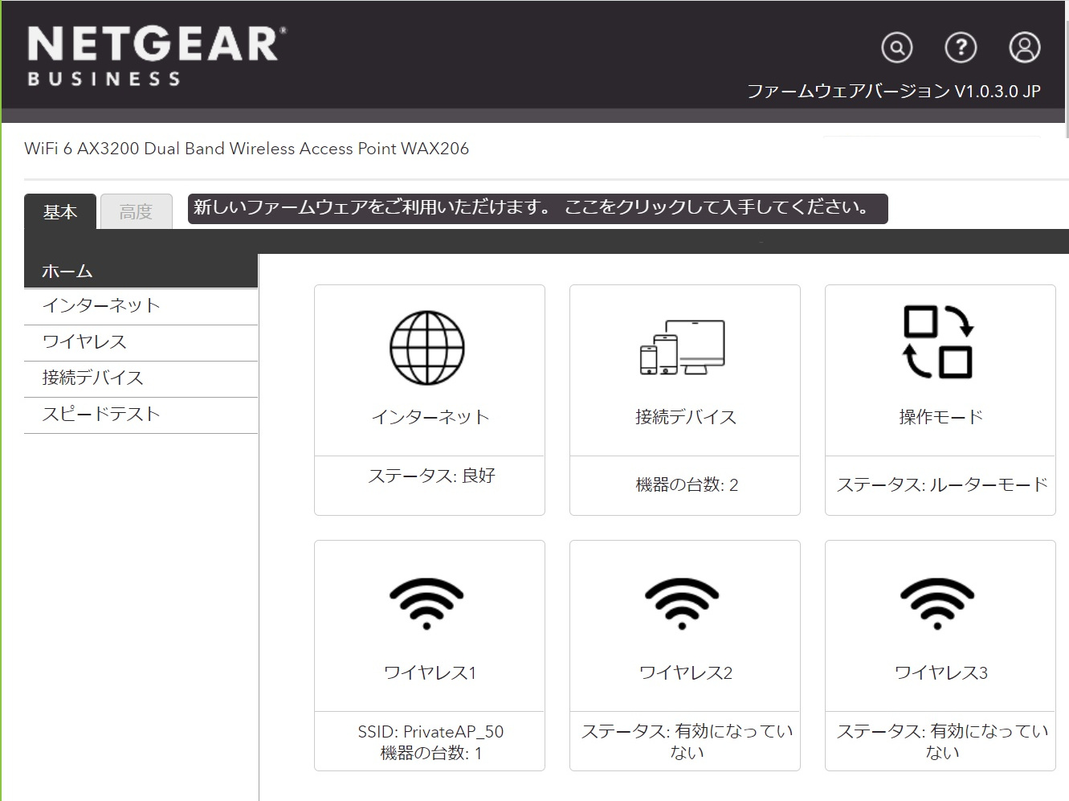Click the new firmware available notification banner
The width and height of the screenshot is (1069, 801).
click(x=537, y=208)
